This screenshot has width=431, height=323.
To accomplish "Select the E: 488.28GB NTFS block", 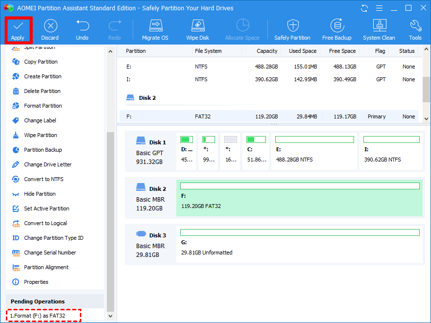I will pos(314,152).
